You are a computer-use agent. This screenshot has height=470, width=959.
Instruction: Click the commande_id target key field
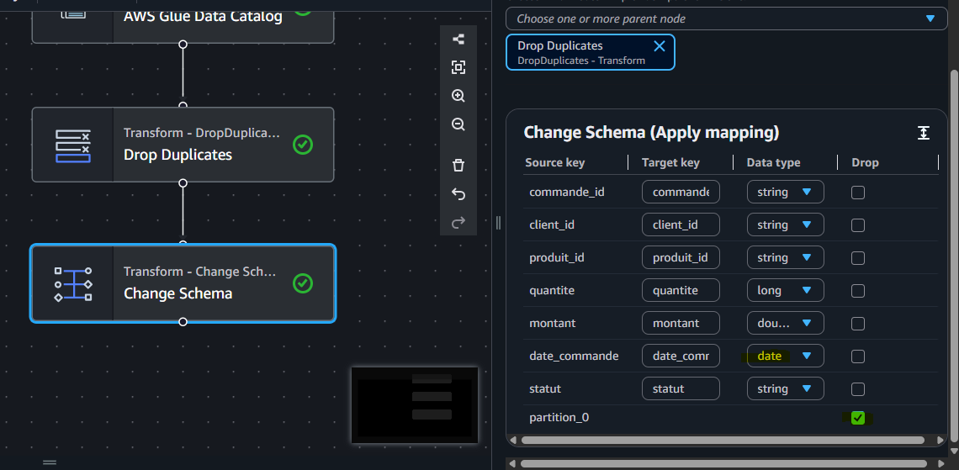(x=681, y=192)
